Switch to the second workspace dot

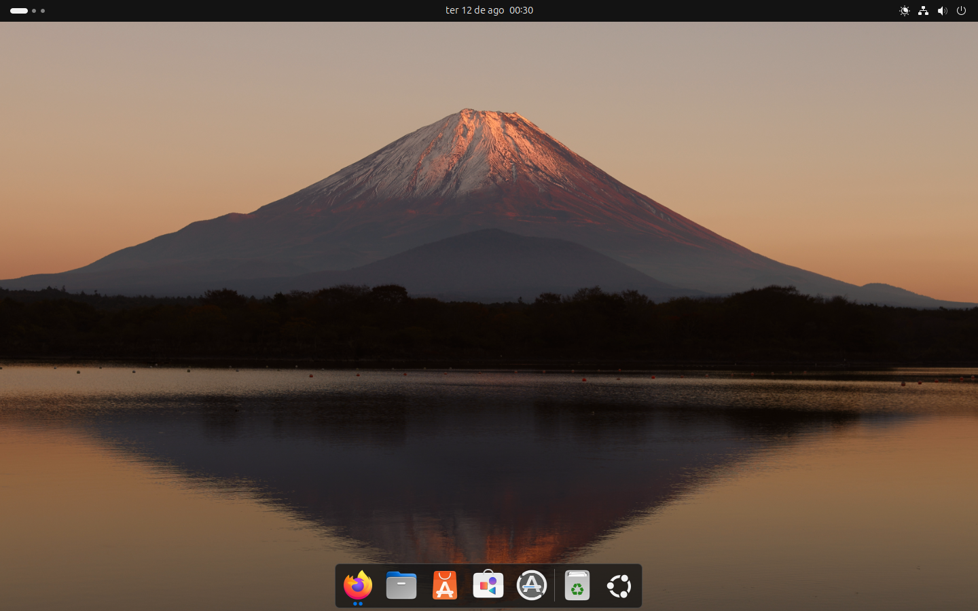[34, 11]
